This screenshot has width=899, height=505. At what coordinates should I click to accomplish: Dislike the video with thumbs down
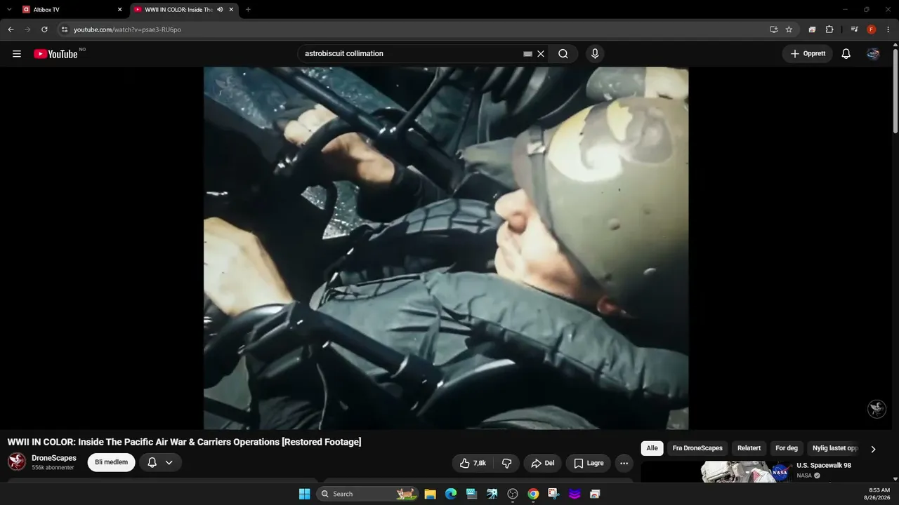[506, 463]
